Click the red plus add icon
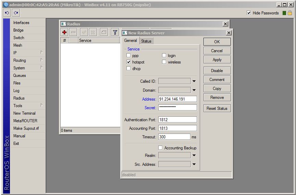This screenshot has width=296, height=195. point(64,32)
